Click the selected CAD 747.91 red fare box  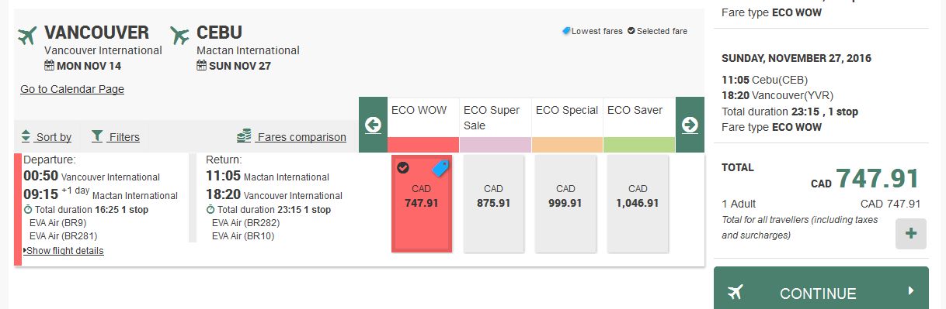[x=422, y=203]
